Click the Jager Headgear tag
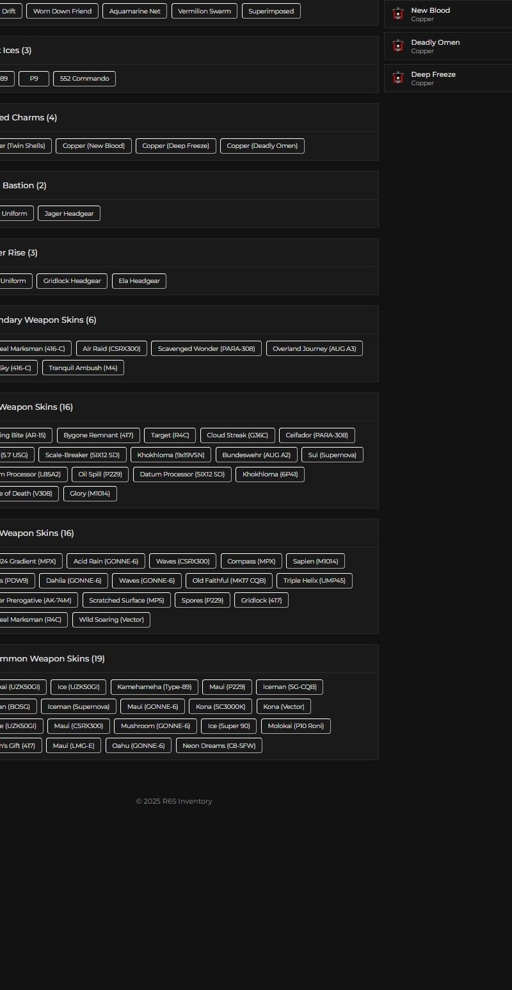Image resolution: width=512 pixels, height=990 pixels. click(69, 214)
